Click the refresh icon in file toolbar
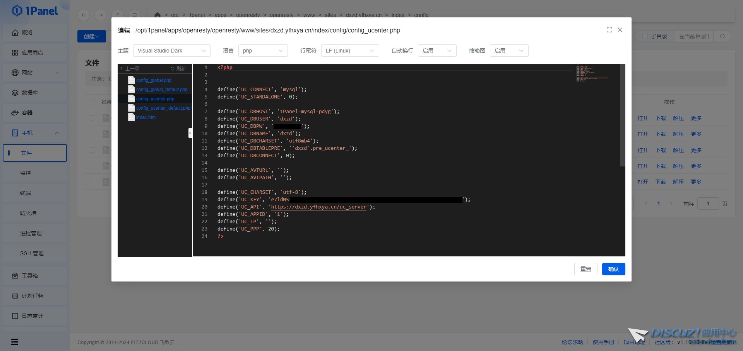The image size is (743, 351). tap(135, 15)
